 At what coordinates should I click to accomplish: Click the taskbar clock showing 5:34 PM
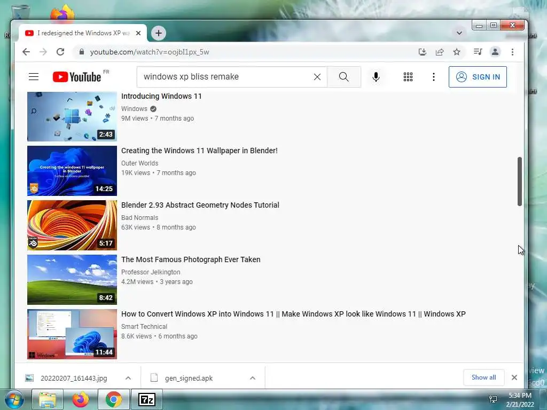tap(520, 399)
